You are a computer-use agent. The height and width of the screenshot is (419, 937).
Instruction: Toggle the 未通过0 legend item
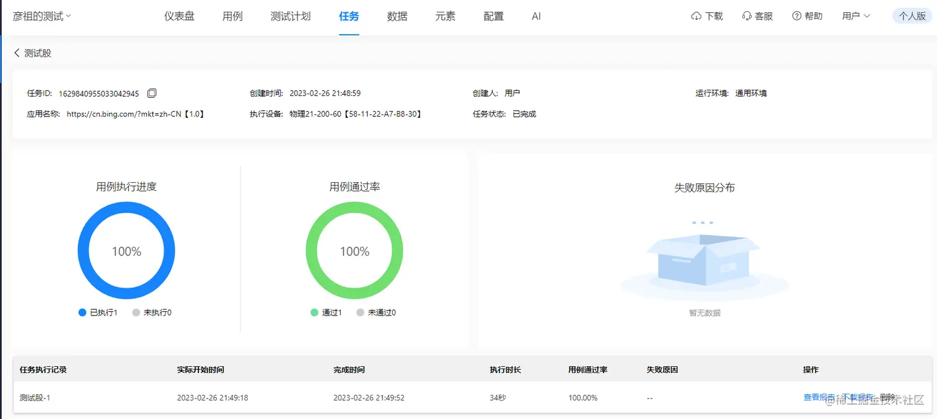pyautogui.click(x=376, y=312)
